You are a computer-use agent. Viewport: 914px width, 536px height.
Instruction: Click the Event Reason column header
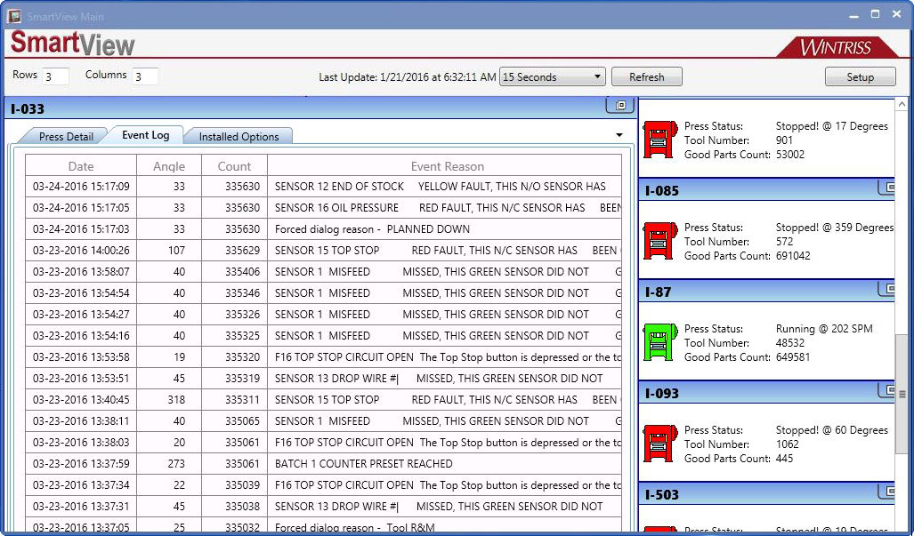point(445,166)
